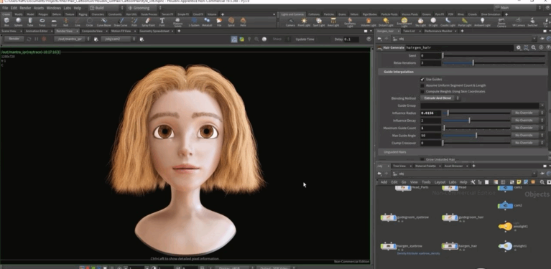Add a Camera from the shelf

(290, 22)
